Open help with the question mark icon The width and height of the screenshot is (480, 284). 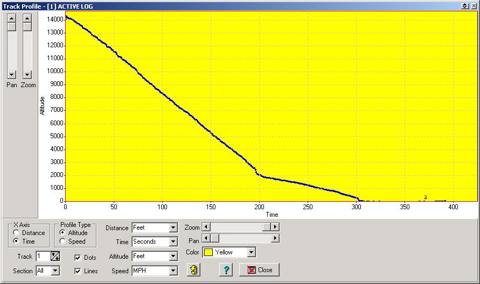pyautogui.click(x=227, y=270)
